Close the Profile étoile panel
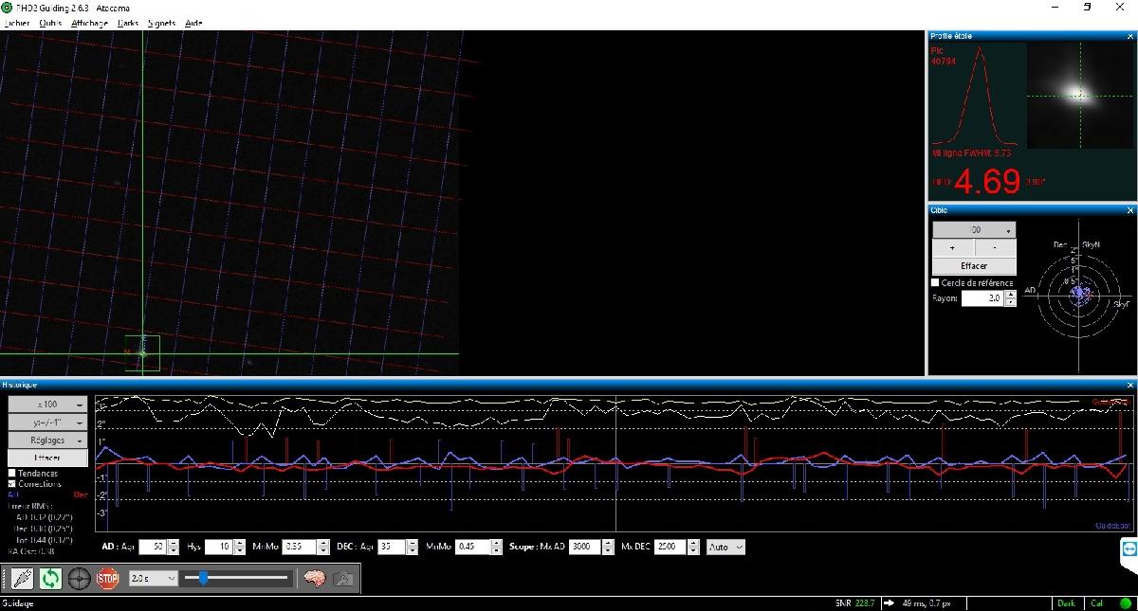The image size is (1138, 611). tap(1130, 36)
